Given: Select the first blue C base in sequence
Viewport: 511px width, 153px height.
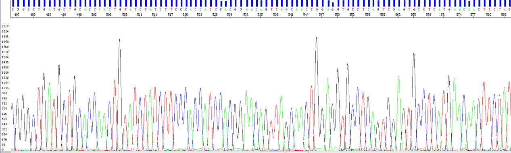Looking at the screenshot, I should tap(13, 9).
